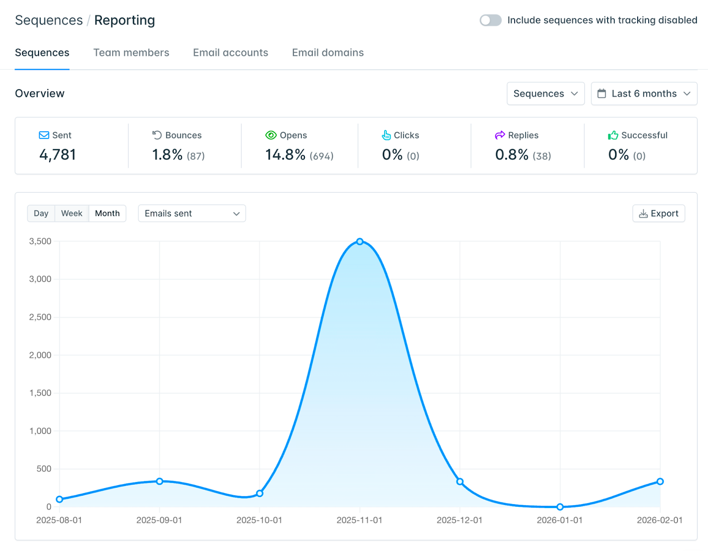Switch to the Team members tab
This screenshot has height=551, width=708.
(131, 53)
